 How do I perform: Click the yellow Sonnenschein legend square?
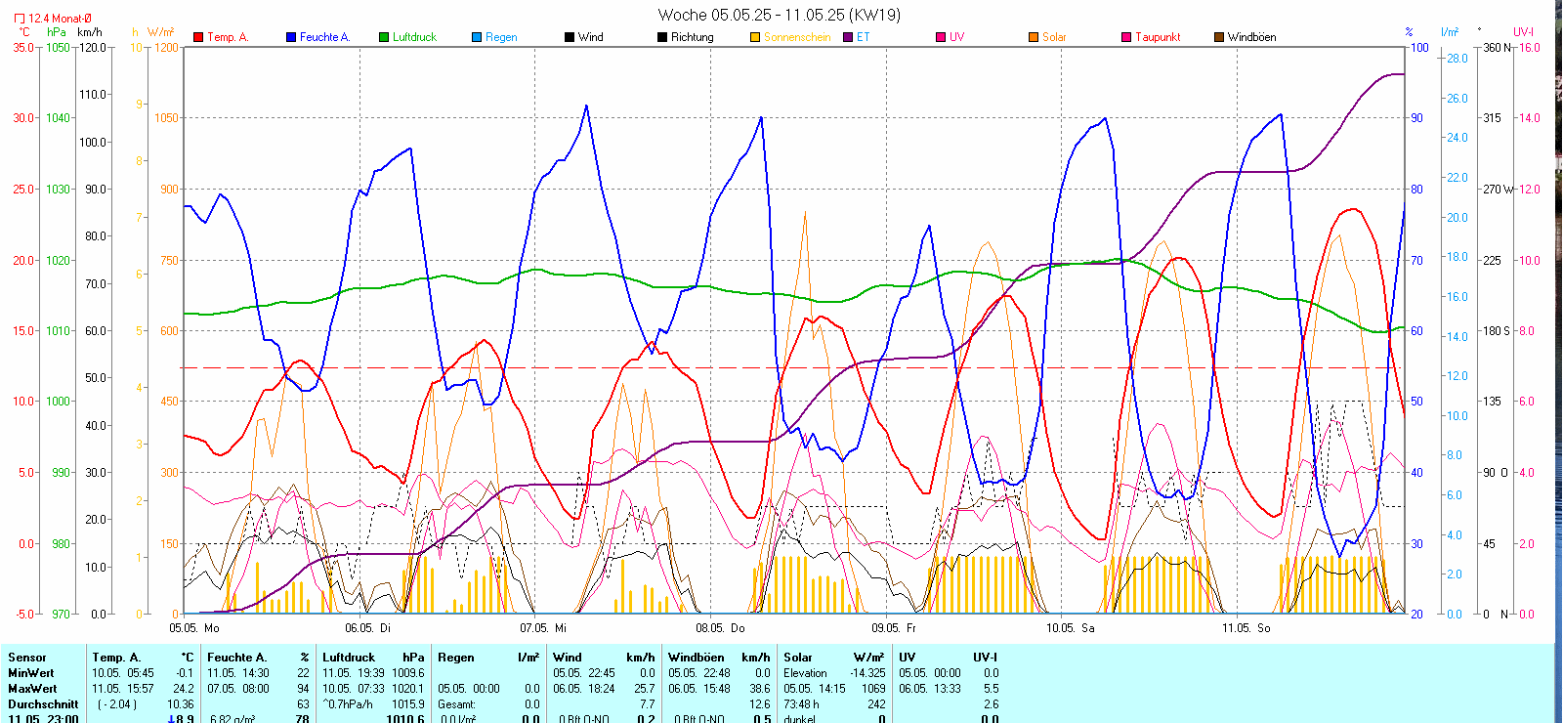(755, 37)
